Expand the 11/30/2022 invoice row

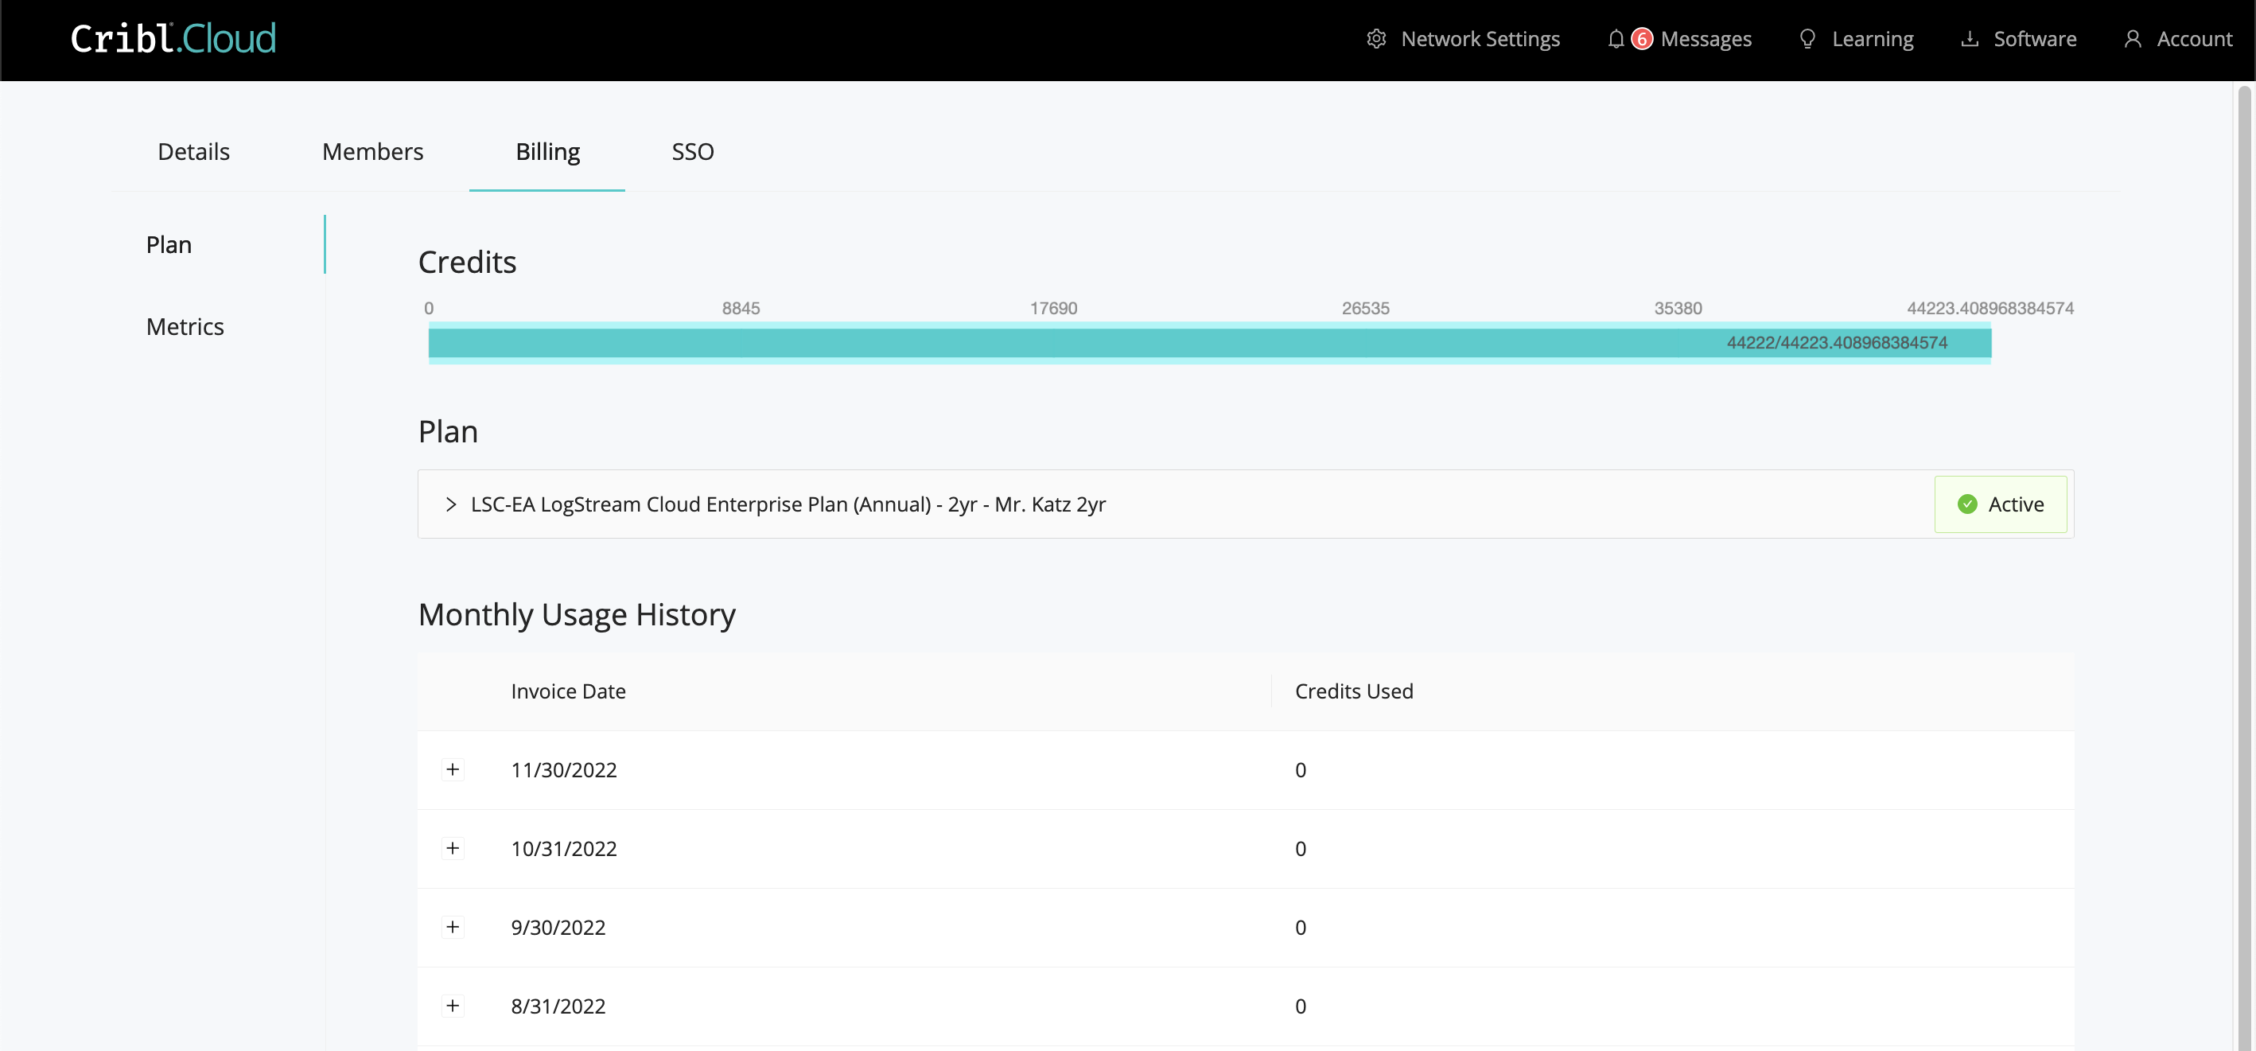(453, 770)
